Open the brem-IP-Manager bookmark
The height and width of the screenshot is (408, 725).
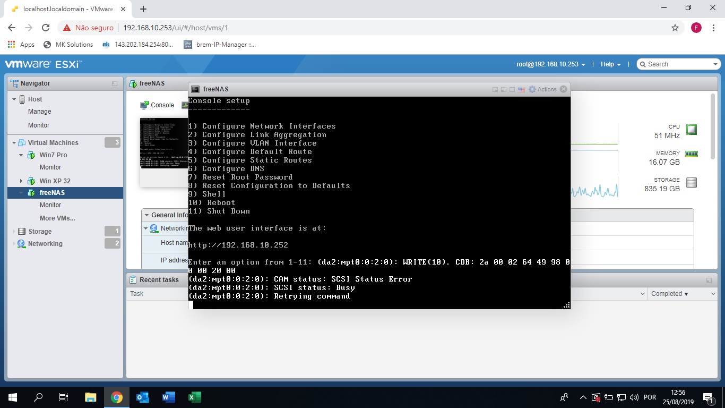click(x=220, y=45)
